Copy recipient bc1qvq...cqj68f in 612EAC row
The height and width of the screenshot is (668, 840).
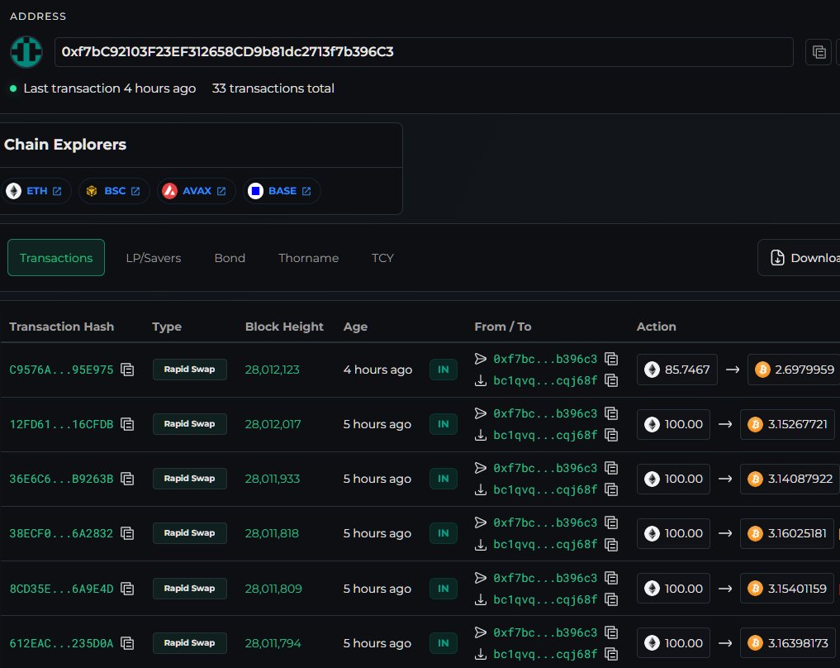tap(611, 655)
